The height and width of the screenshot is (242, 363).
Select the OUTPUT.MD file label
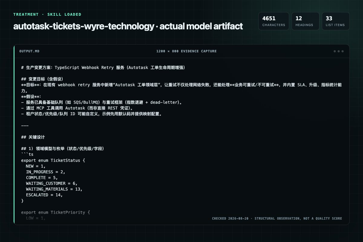(x=29, y=51)
